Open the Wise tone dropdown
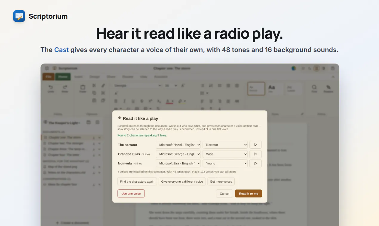The height and width of the screenshot is (226, 379). 225,154
